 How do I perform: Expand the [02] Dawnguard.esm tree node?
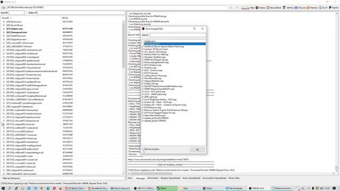(x=4, y=32)
